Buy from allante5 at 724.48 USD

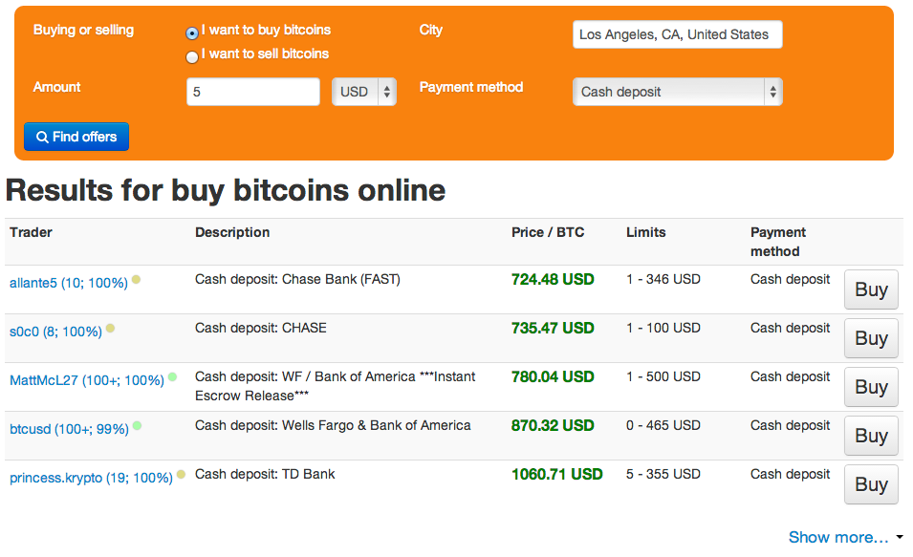[871, 289]
